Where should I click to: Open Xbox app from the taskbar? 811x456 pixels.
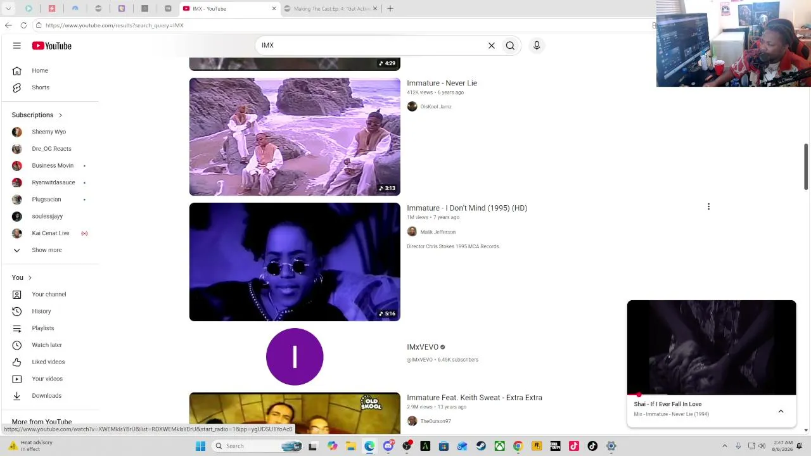500,446
